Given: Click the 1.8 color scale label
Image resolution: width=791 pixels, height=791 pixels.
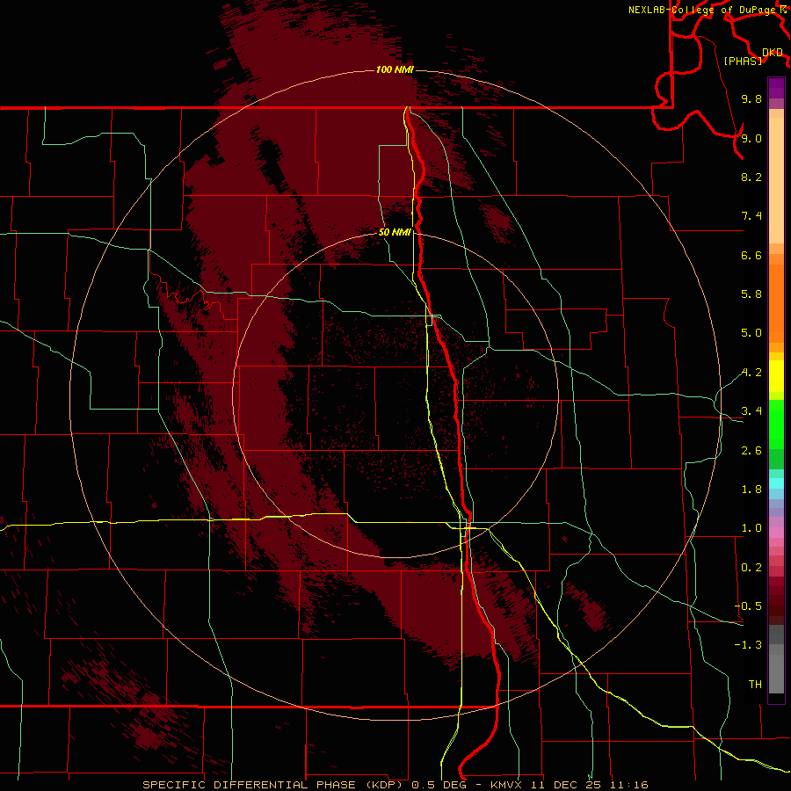Looking at the screenshot, I should [x=751, y=490].
